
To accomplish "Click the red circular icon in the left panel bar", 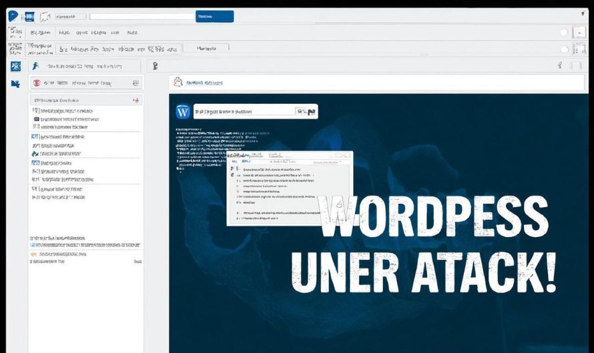I will tap(37, 83).
